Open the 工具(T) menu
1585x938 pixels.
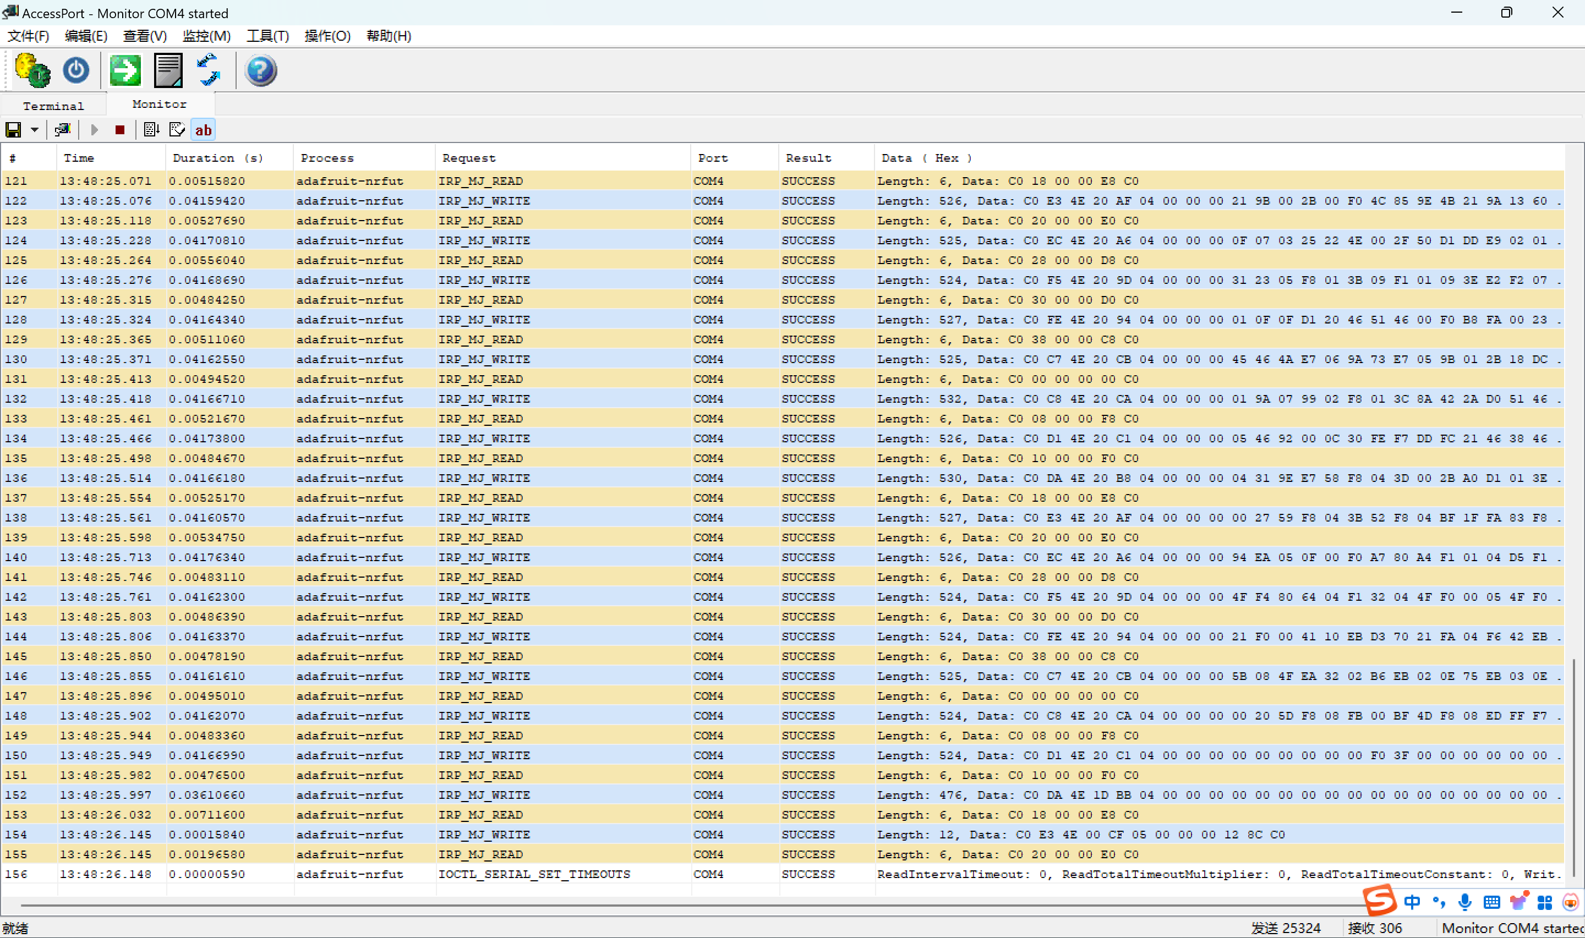point(267,36)
